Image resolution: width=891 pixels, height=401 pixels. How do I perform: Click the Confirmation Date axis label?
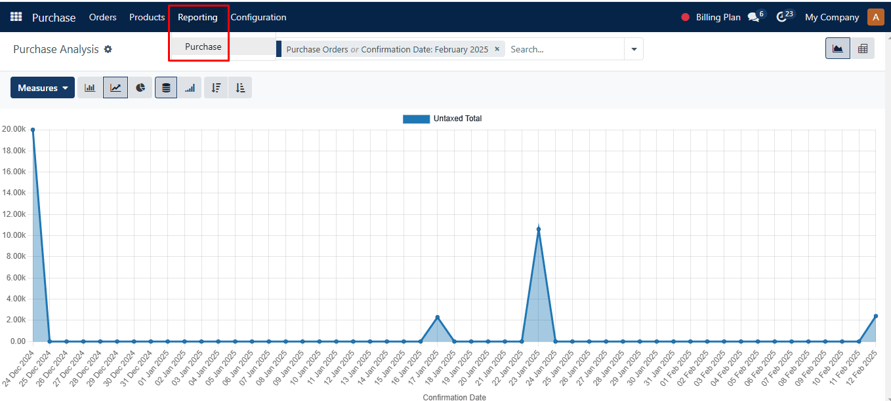coord(454,397)
